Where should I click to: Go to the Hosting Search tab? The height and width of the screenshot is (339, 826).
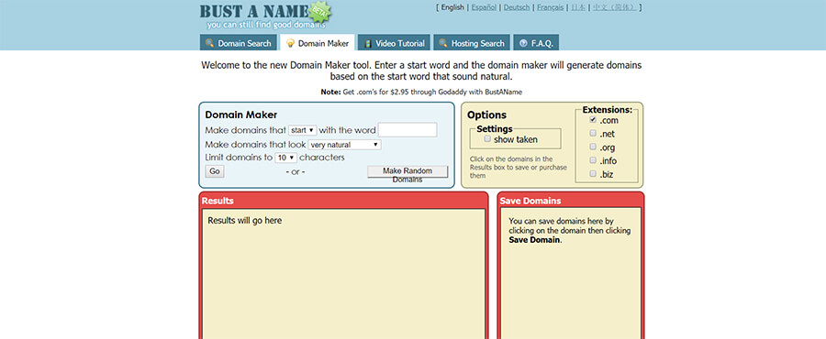click(472, 42)
